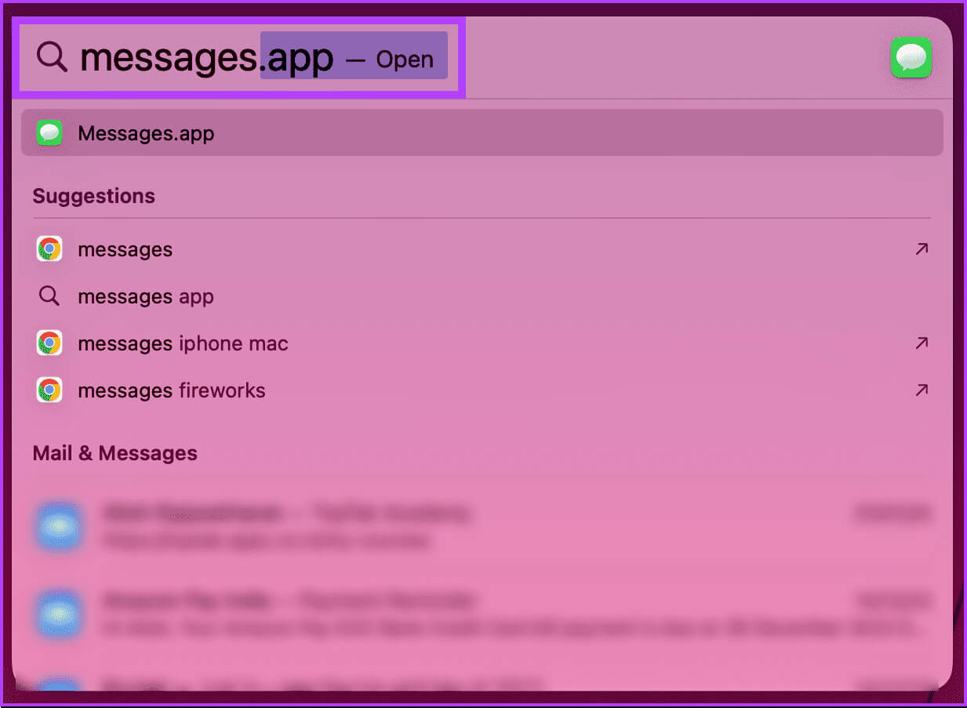Click the green icon beside Messages.app result

tap(49, 133)
